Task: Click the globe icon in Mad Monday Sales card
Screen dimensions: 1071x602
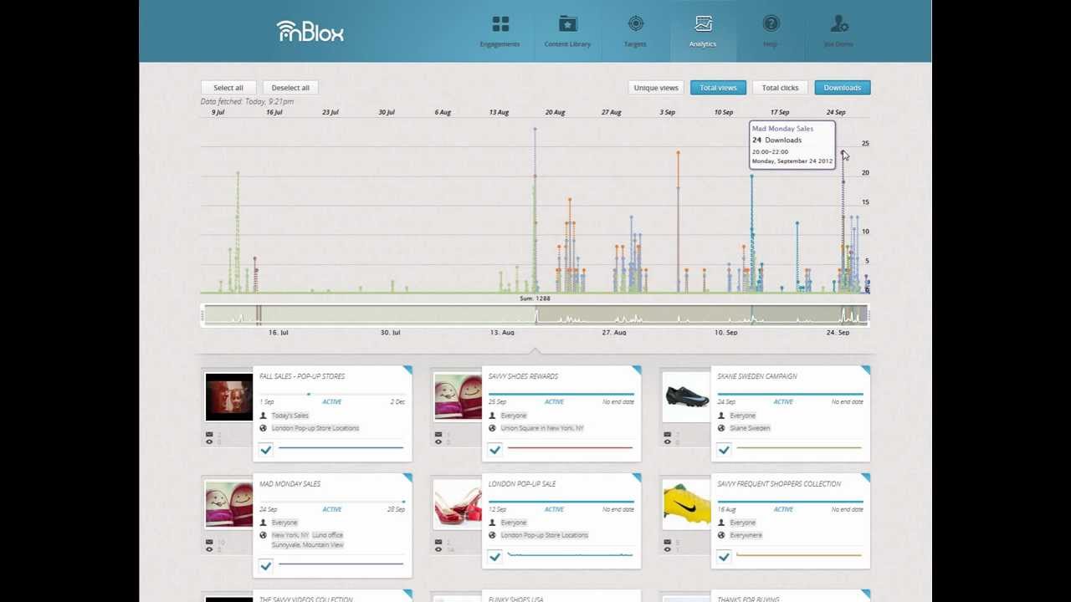Action: point(263,535)
